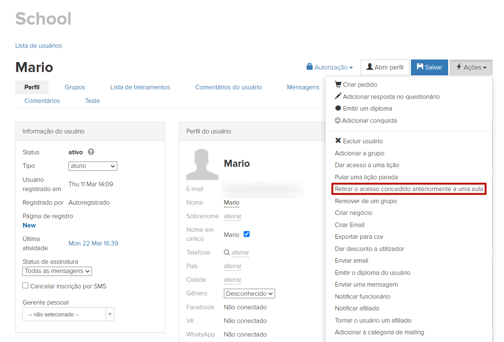The height and width of the screenshot is (342, 504).
Task: Click the seal icon for Emitir um diploma
Action: point(338,108)
